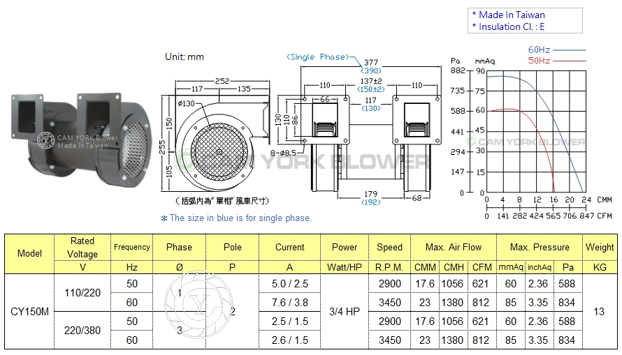This screenshot has width=622, height=355.
Task: Click the ø130 inlet diameter label
Action: pos(187,103)
